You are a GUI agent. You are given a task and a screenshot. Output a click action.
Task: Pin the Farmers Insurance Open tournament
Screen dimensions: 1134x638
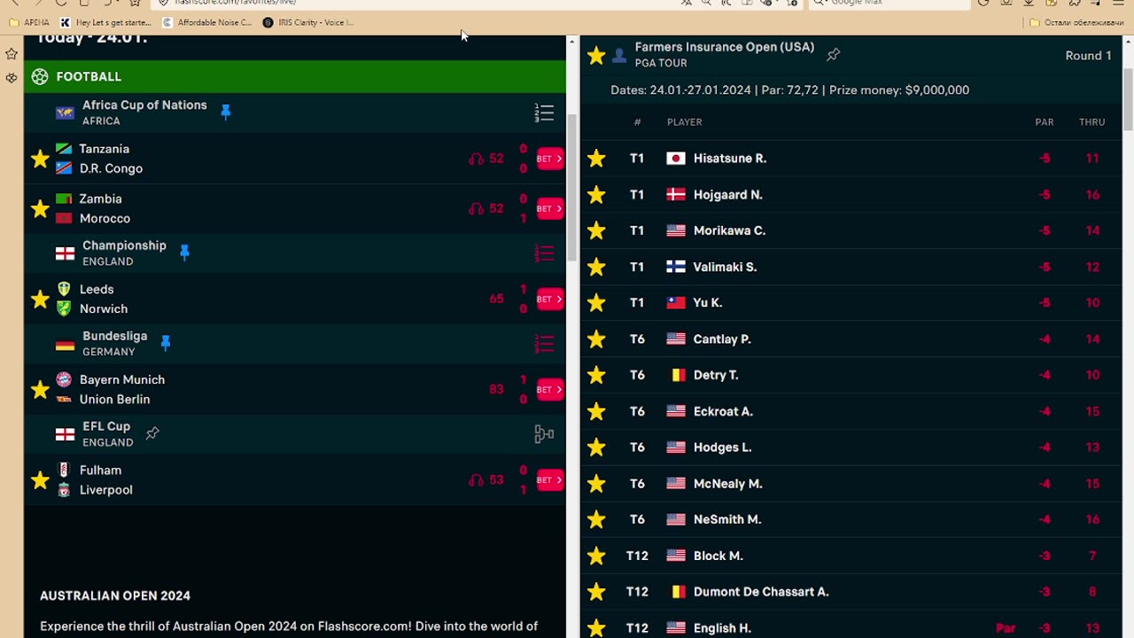coord(833,55)
